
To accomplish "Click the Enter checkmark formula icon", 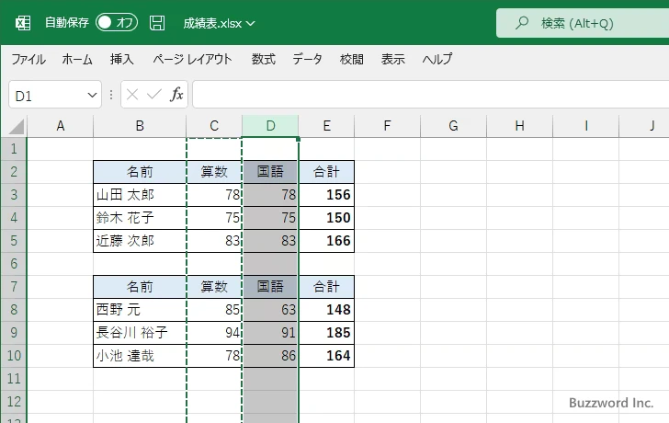I will pos(154,95).
